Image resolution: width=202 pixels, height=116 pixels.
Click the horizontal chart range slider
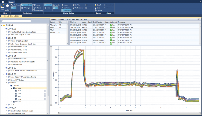(129, 113)
